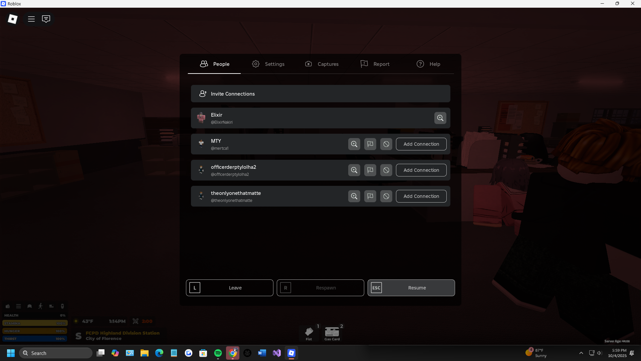Report officerderptylolha2 with flag icon
Viewport: 641px width, 361px height.
370,170
